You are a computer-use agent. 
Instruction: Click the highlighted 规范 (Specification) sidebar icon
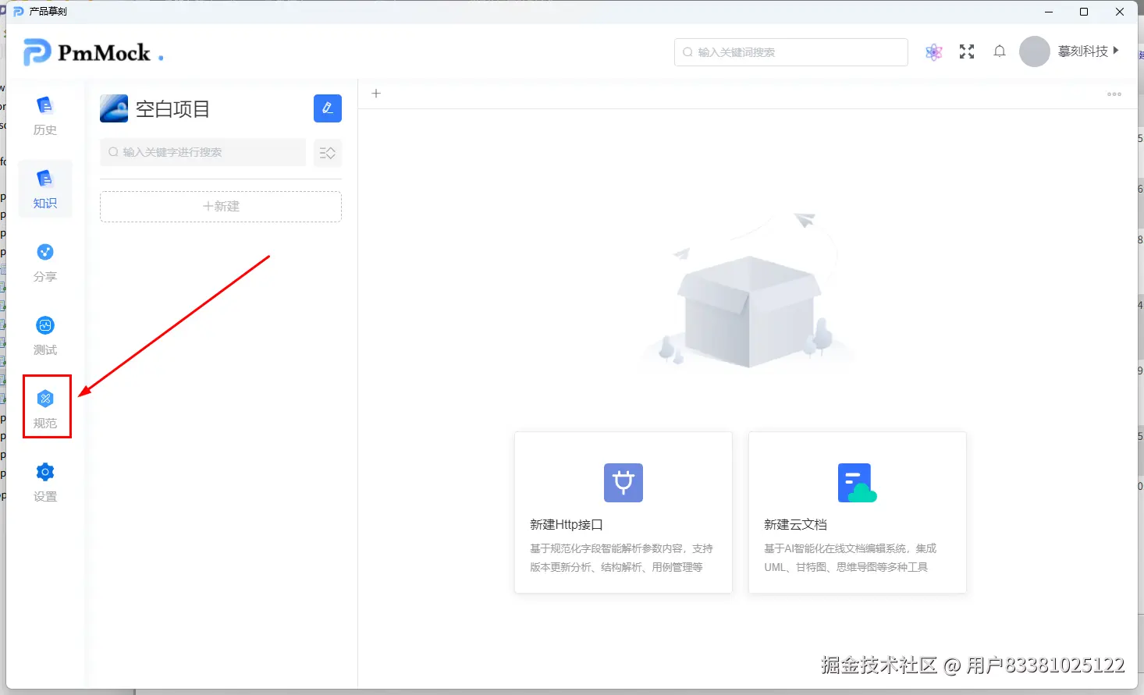46,406
